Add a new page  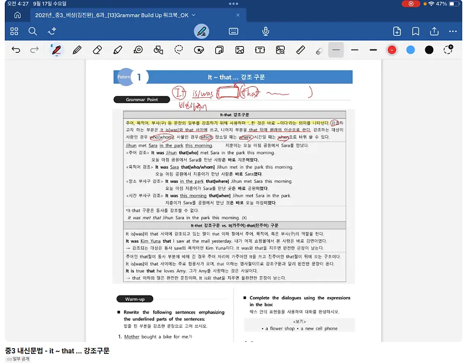[x=397, y=31]
